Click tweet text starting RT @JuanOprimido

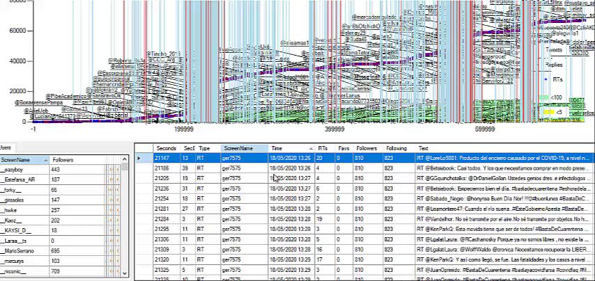[x=504, y=270]
